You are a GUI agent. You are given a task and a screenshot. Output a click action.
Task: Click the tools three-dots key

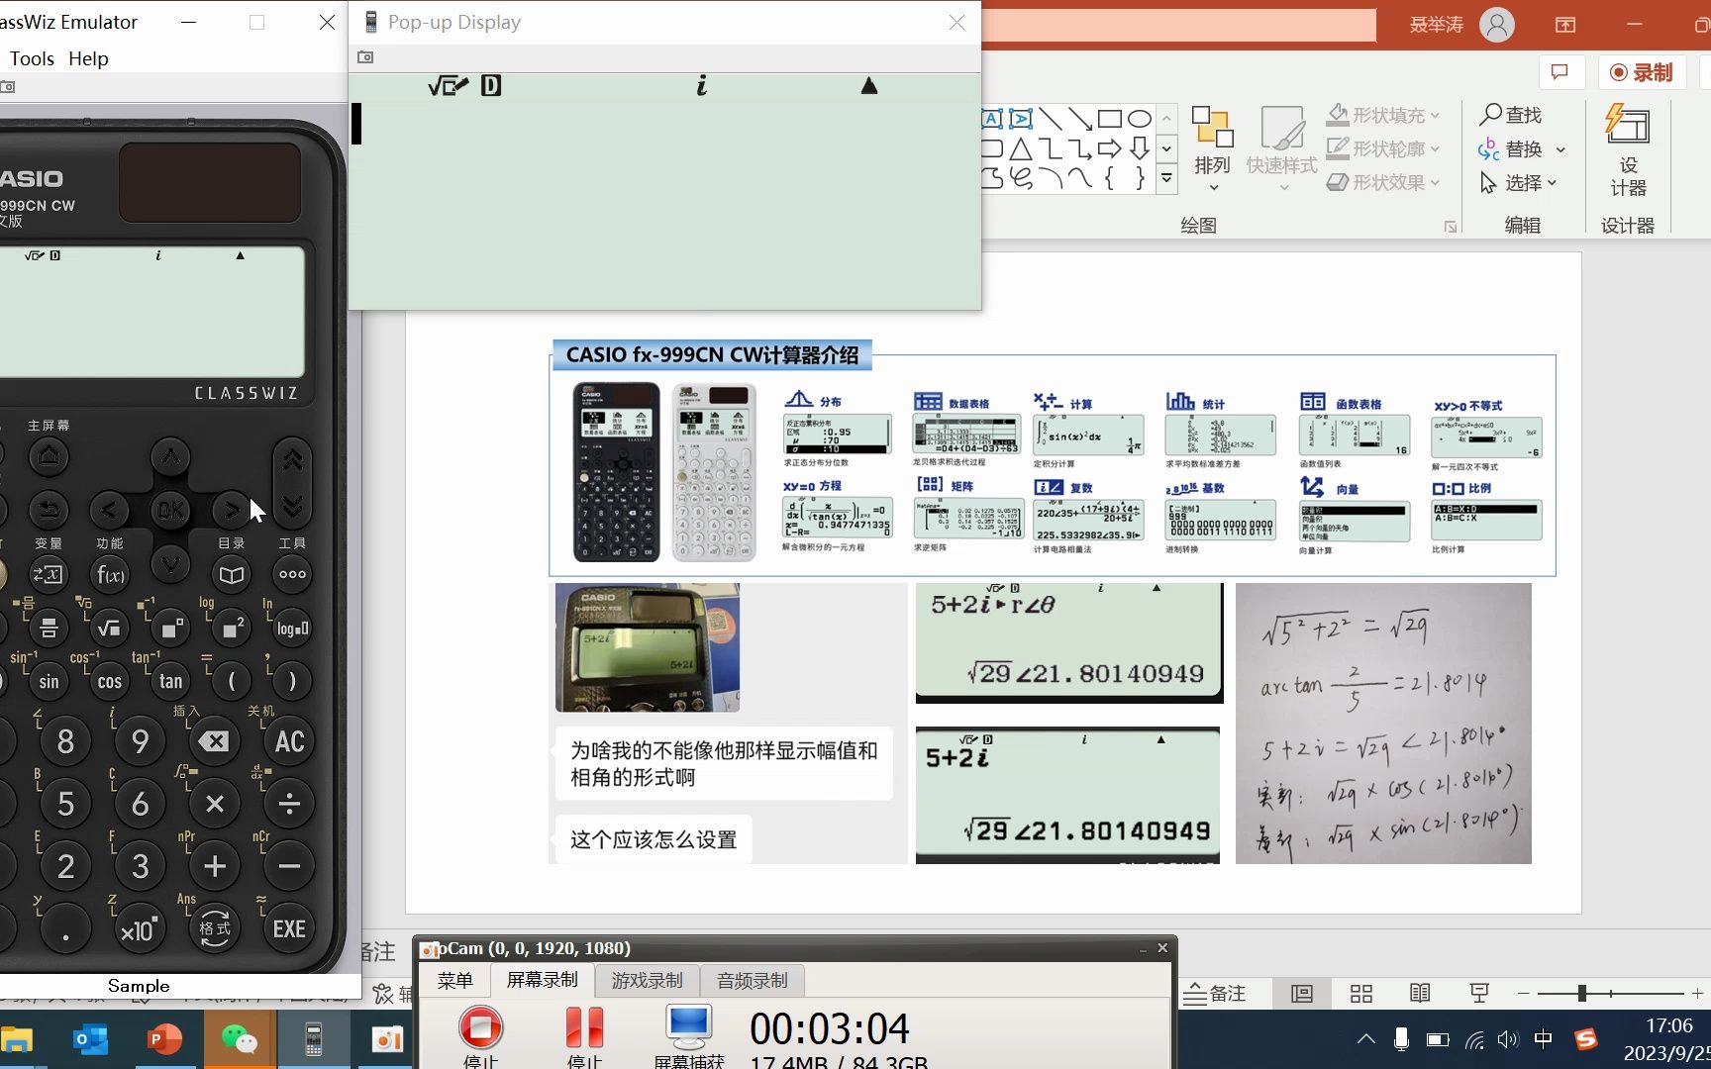tap(292, 574)
